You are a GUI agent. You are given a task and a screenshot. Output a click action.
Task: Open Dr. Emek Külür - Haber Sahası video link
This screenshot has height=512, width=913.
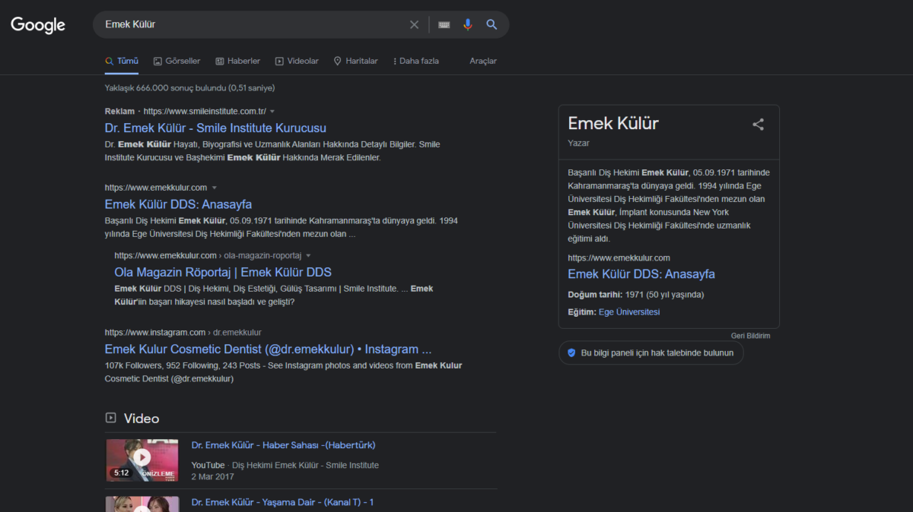tap(283, 445)
